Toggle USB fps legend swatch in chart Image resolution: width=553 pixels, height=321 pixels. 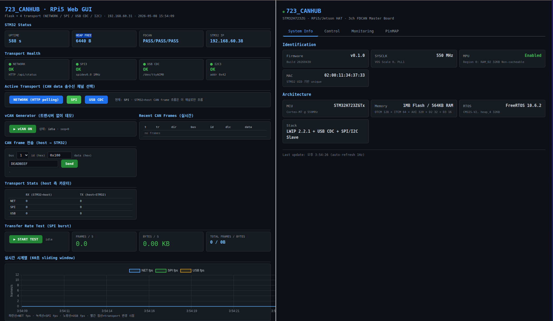tap(186, 270)
